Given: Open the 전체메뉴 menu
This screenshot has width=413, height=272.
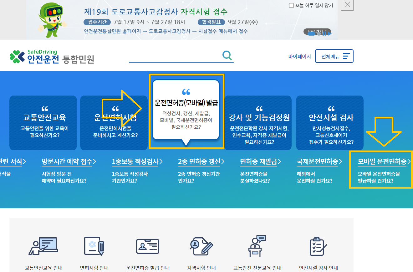Looking at the screenshot, I should [334, 56].
